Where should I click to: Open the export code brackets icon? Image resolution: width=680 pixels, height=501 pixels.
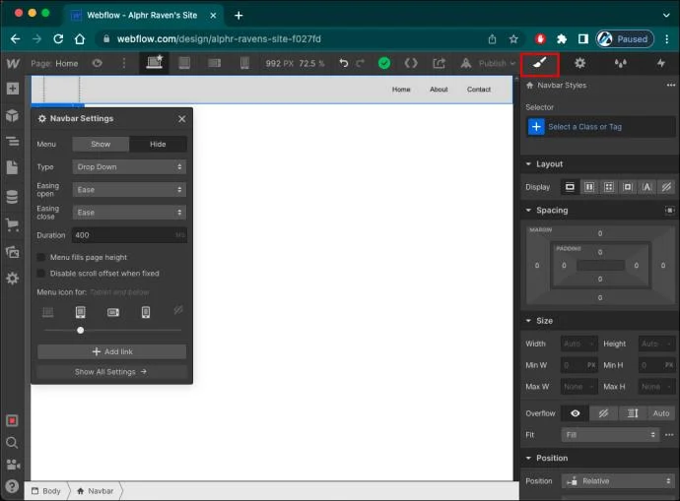(411, 63)
